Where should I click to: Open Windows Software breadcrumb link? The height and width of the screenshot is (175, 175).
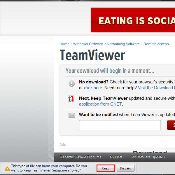point(88,44)
